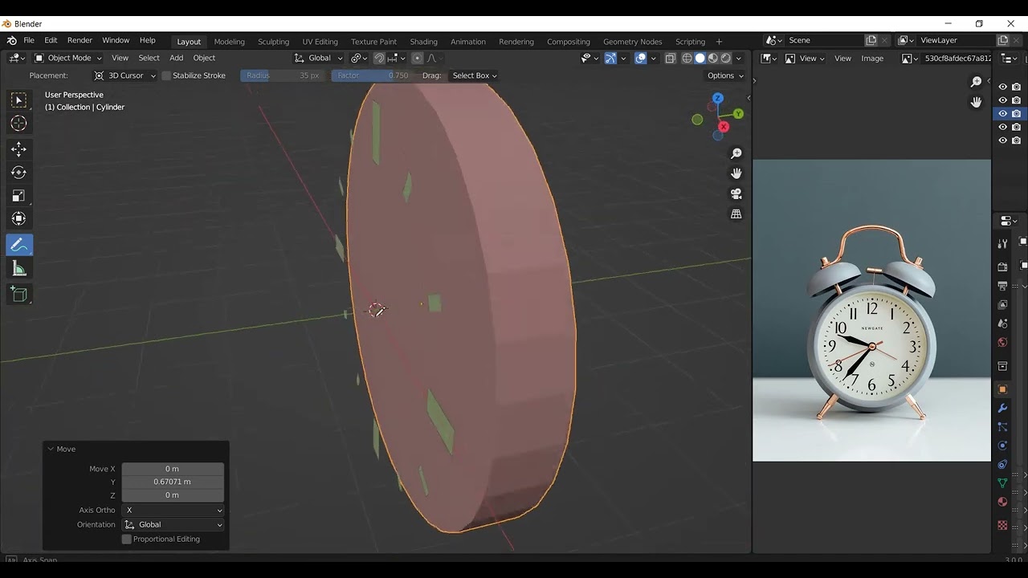This screenshot has height=578, width=1028.
Task: Open the Physics properties tab
Action: (1002, 446)
